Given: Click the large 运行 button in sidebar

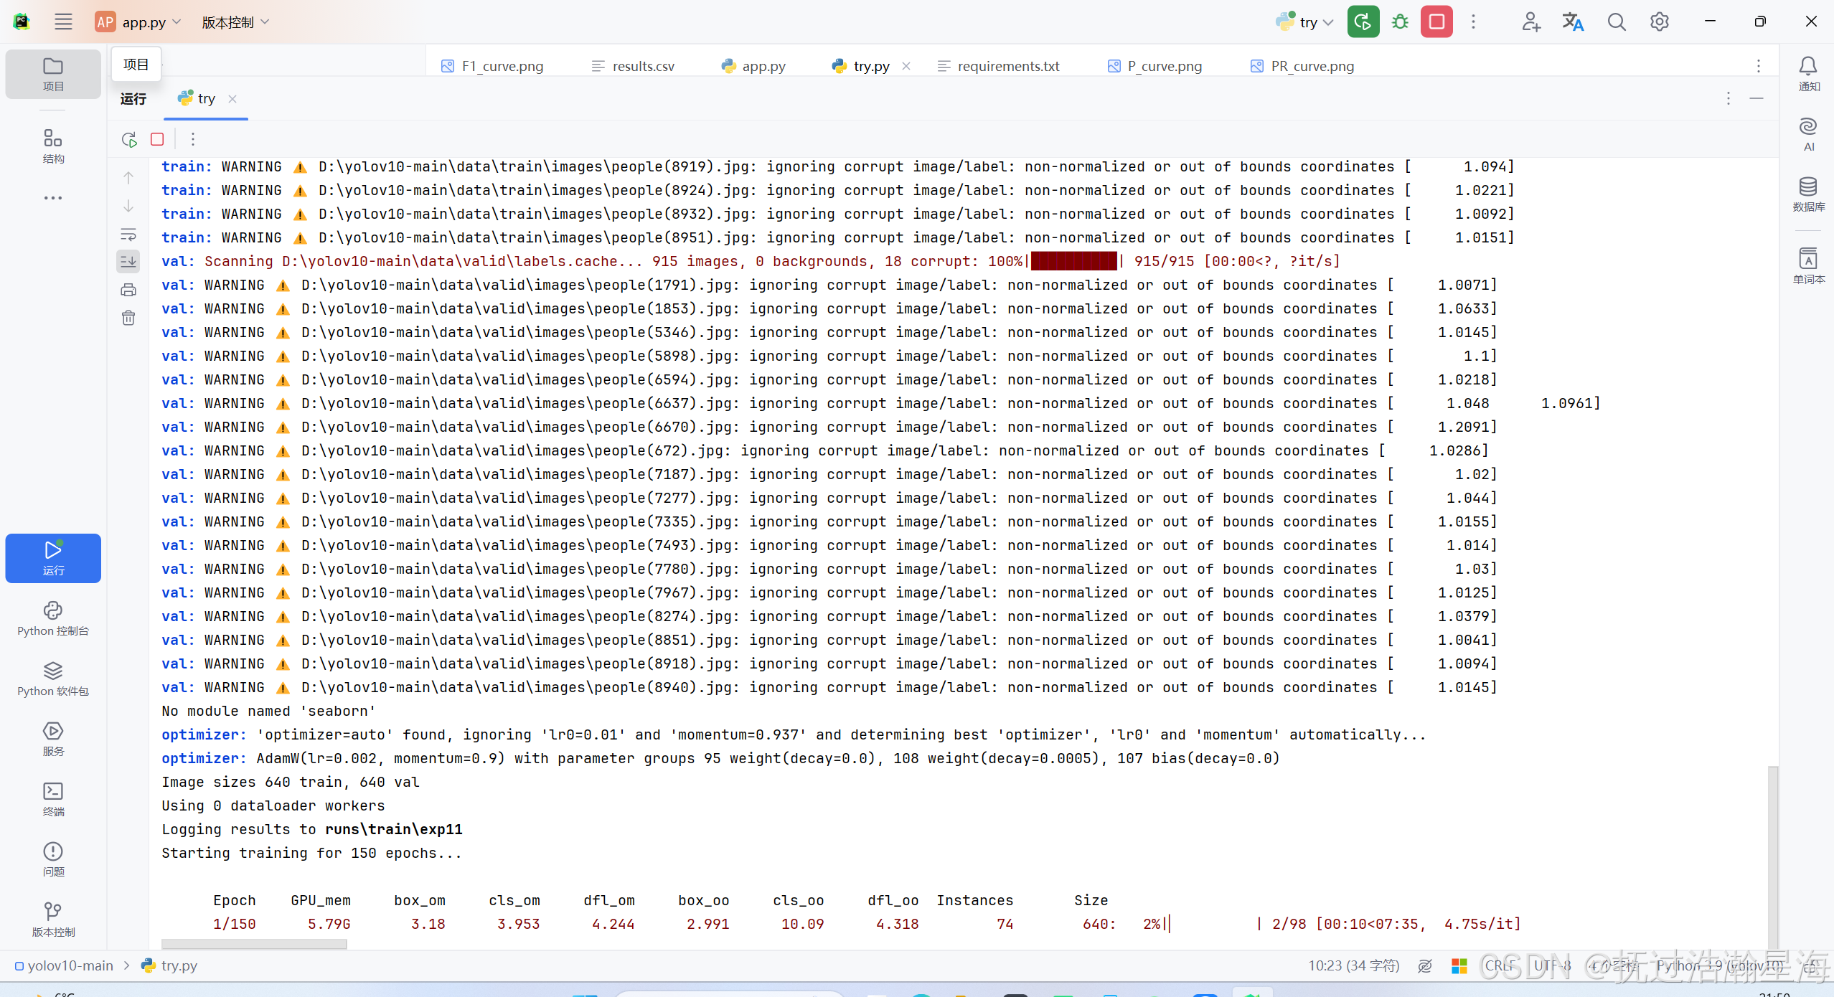Looking at the screenshot, I should point(52,558).
